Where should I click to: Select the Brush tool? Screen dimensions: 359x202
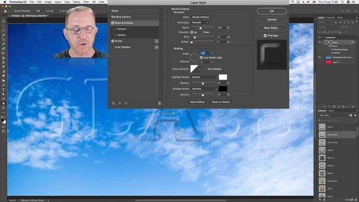pos(3,53)
